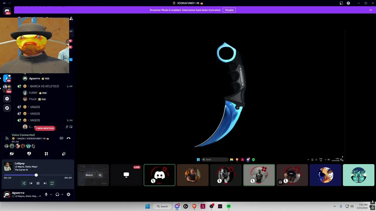Open Discover servers compass icon
Image resolution: width=376 pixels, height=211 pixels.
[7, 108]
